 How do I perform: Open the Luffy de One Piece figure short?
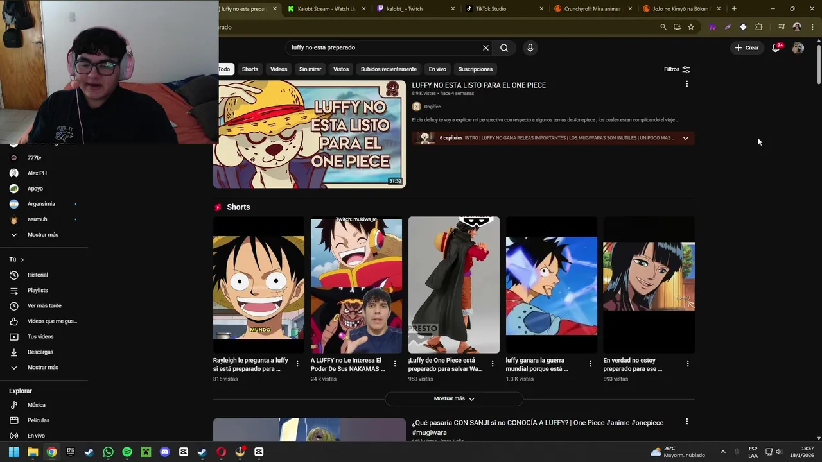454,286
